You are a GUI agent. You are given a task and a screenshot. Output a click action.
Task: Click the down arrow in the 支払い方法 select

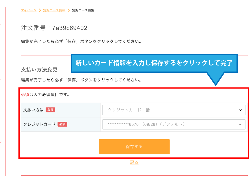point(240,110)
